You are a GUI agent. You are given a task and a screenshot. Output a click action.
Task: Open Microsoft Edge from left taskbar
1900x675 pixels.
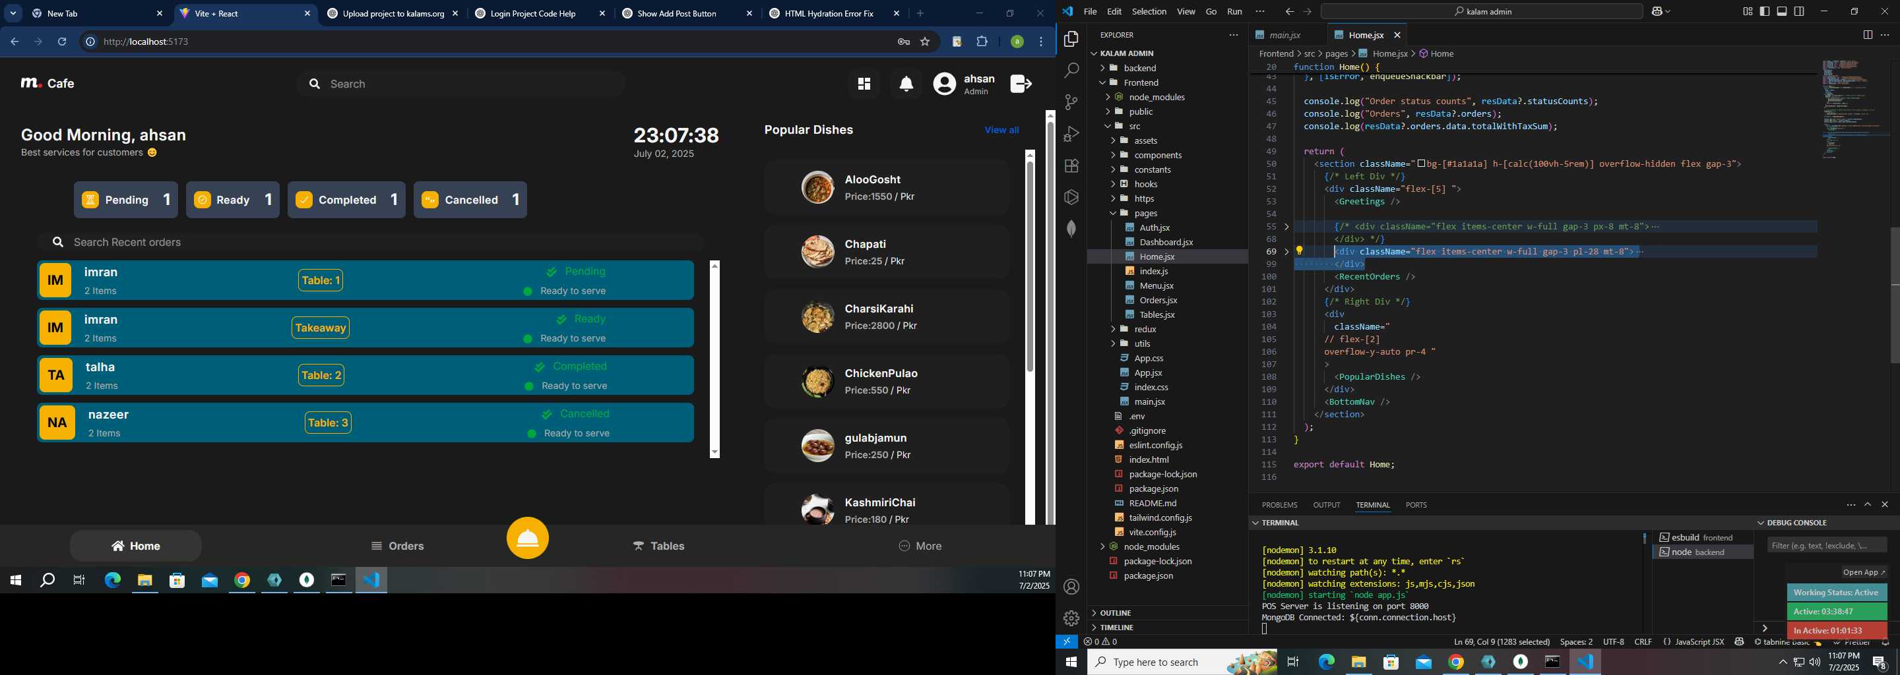pyautogui.click(x=113, y=581)
